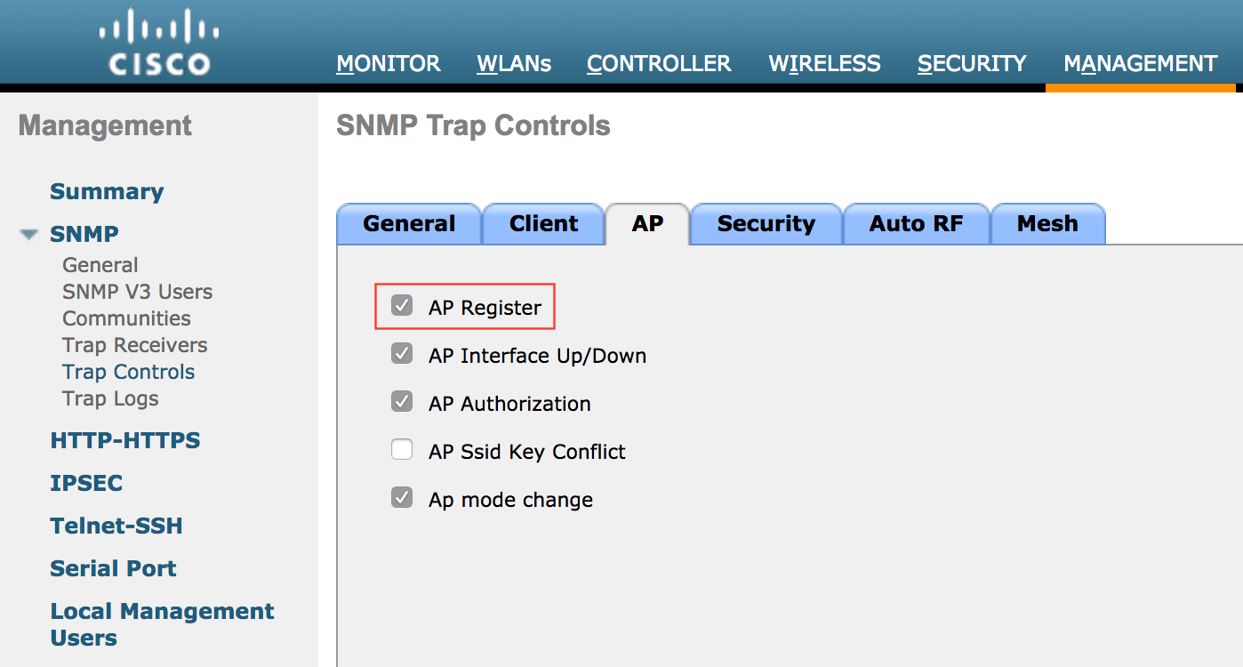View Trap Logs page

110,398
